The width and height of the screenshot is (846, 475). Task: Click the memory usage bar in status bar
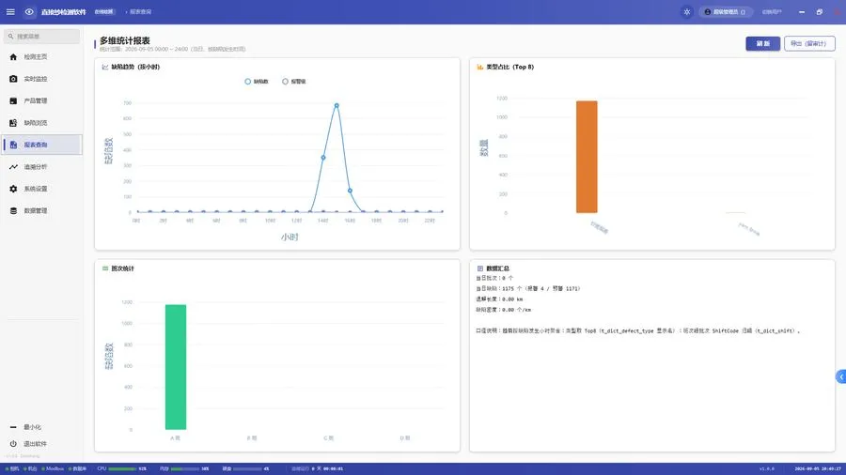[x=185, y=469]
